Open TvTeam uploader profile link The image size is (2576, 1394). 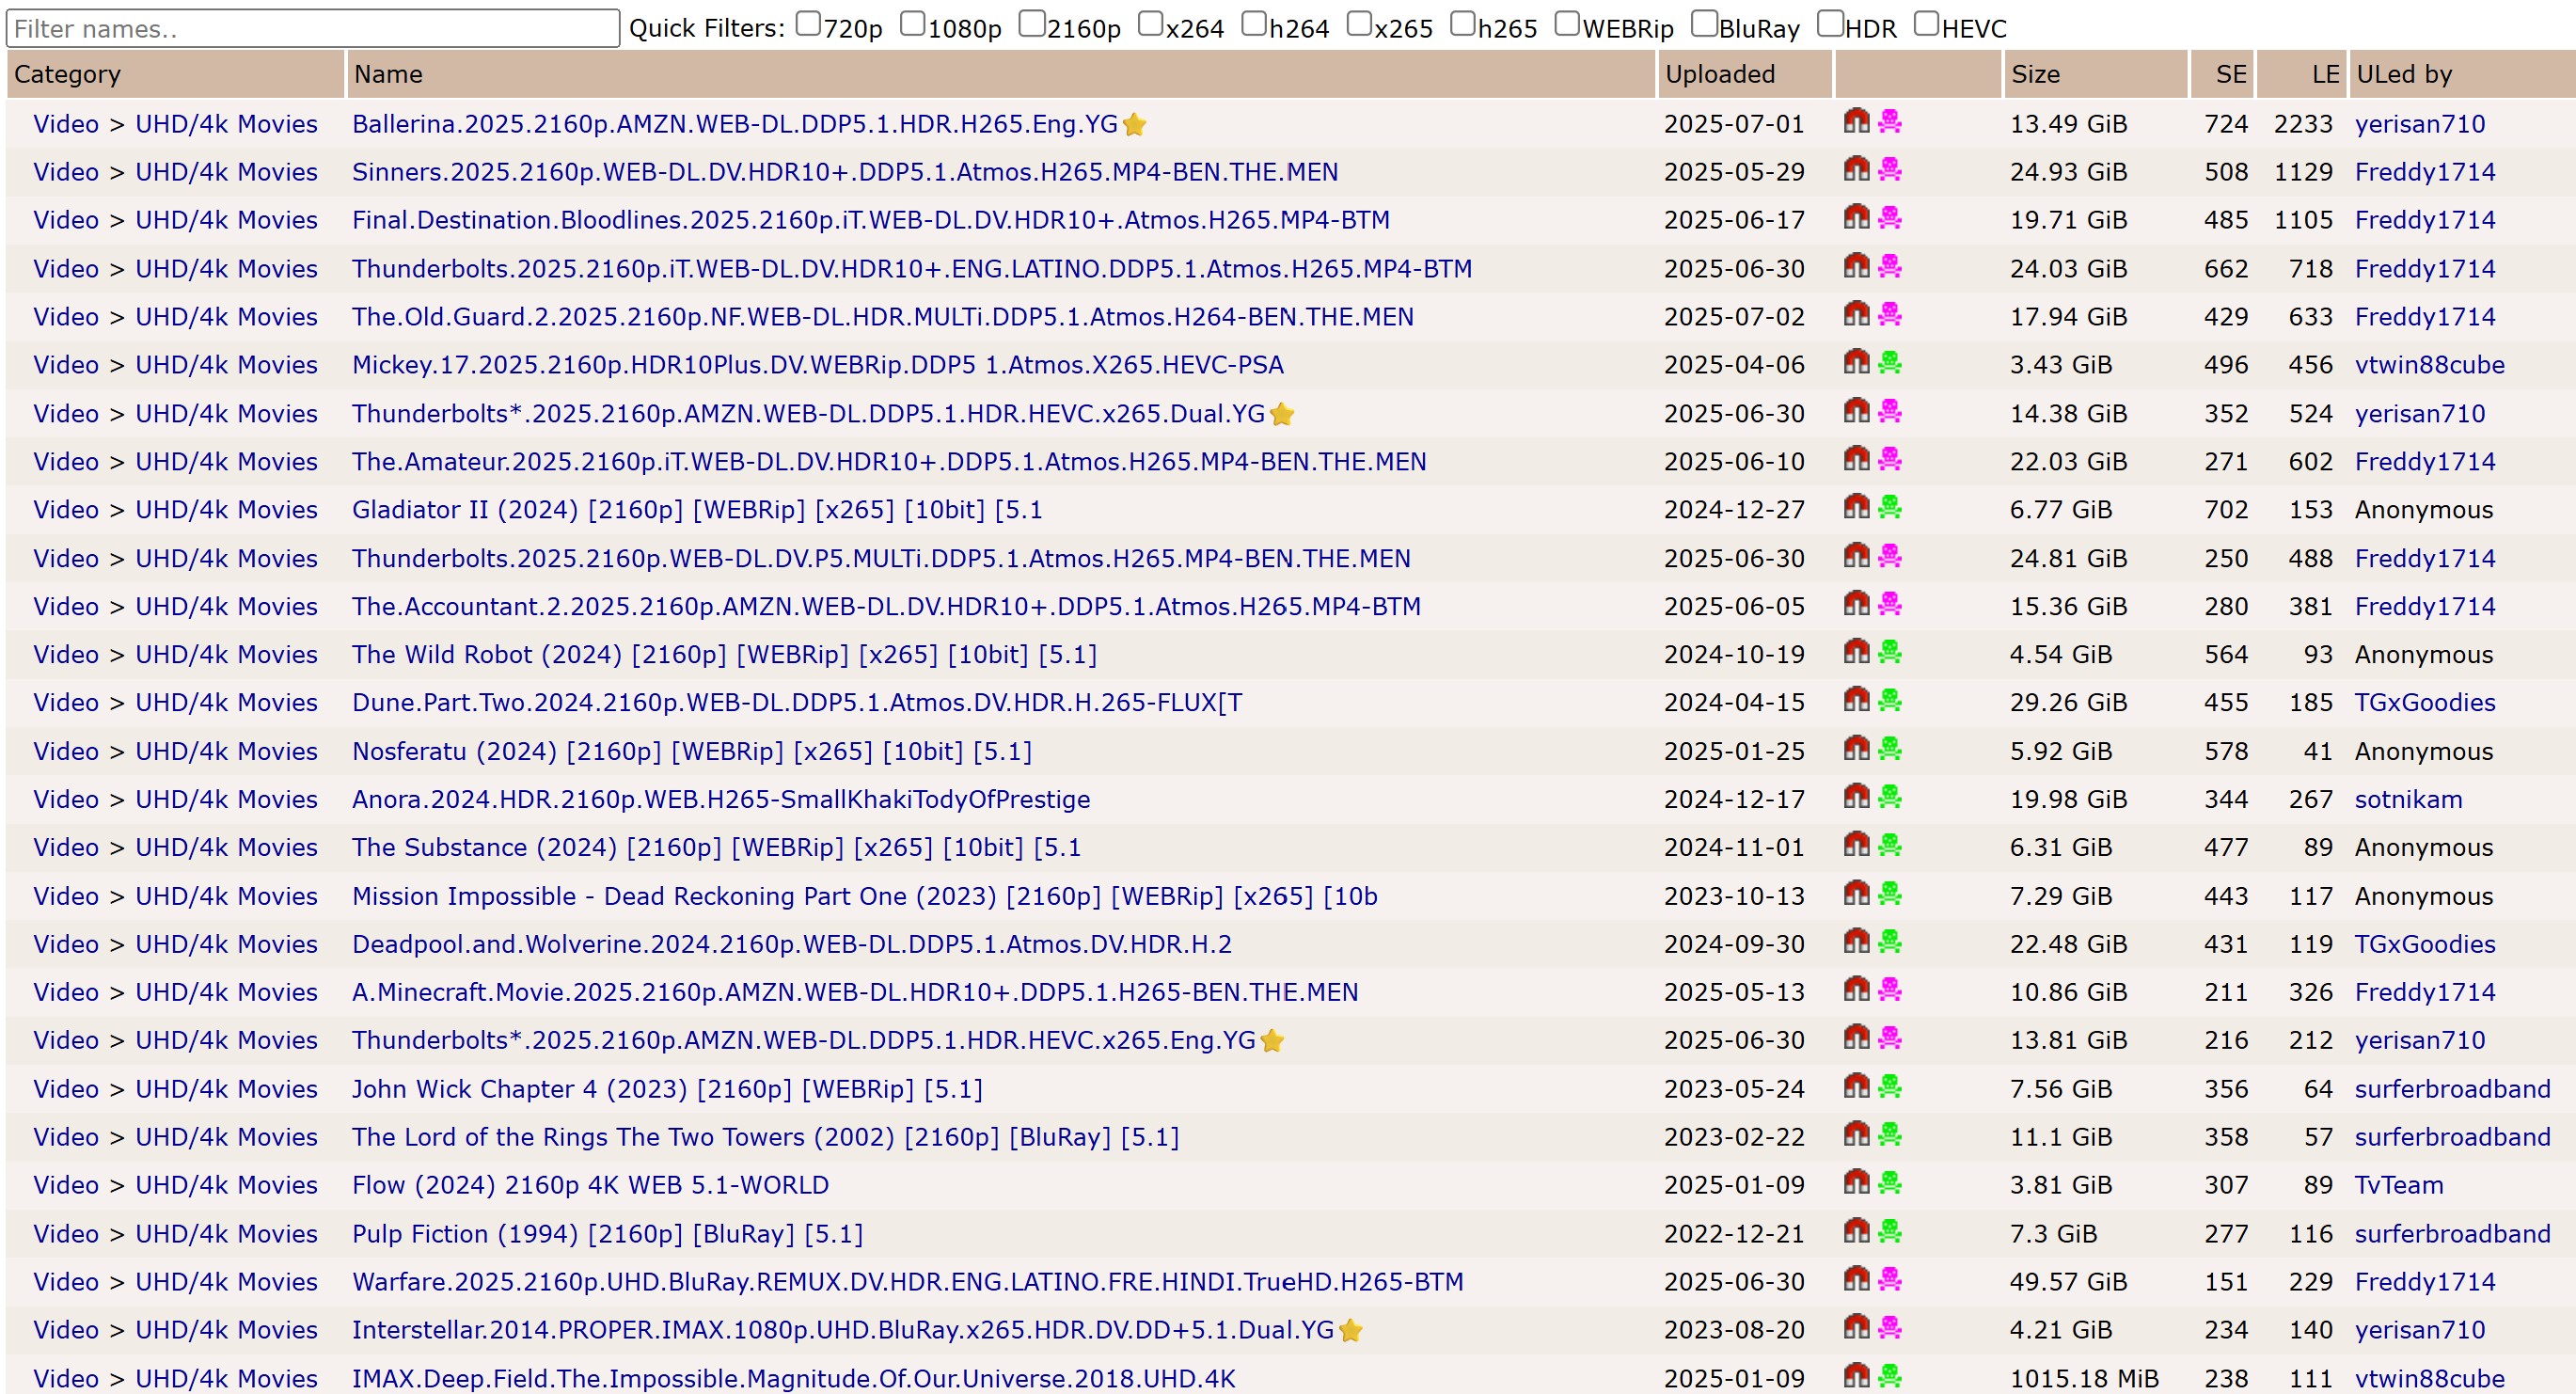coord(2399,1185)
